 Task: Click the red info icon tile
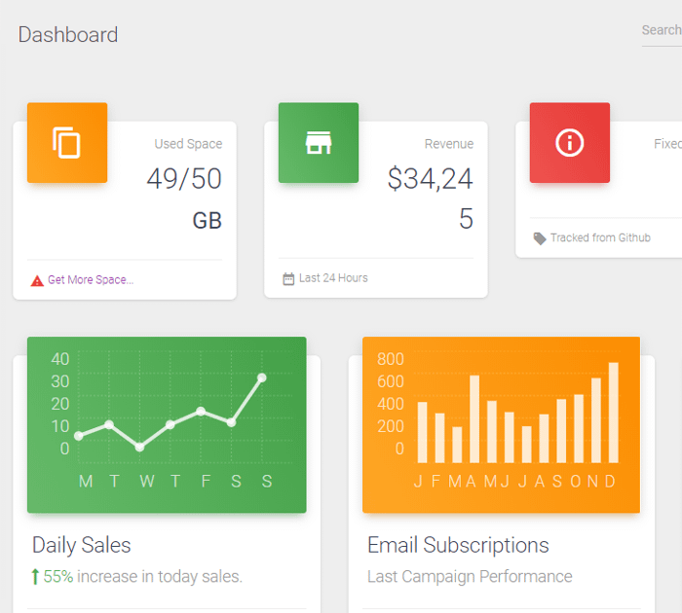point(570,142)
